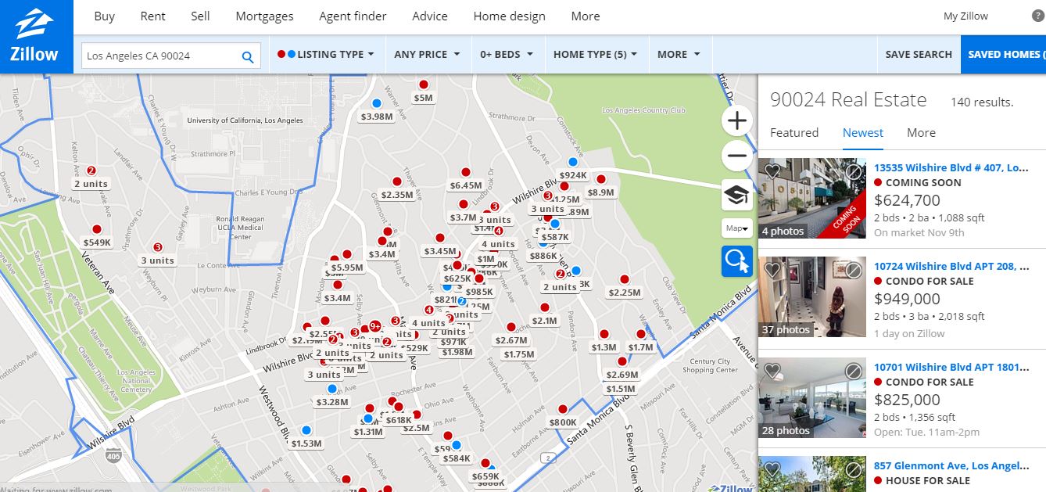Open the Home design menu
The image size is (1046, 492).
point(510,16)
